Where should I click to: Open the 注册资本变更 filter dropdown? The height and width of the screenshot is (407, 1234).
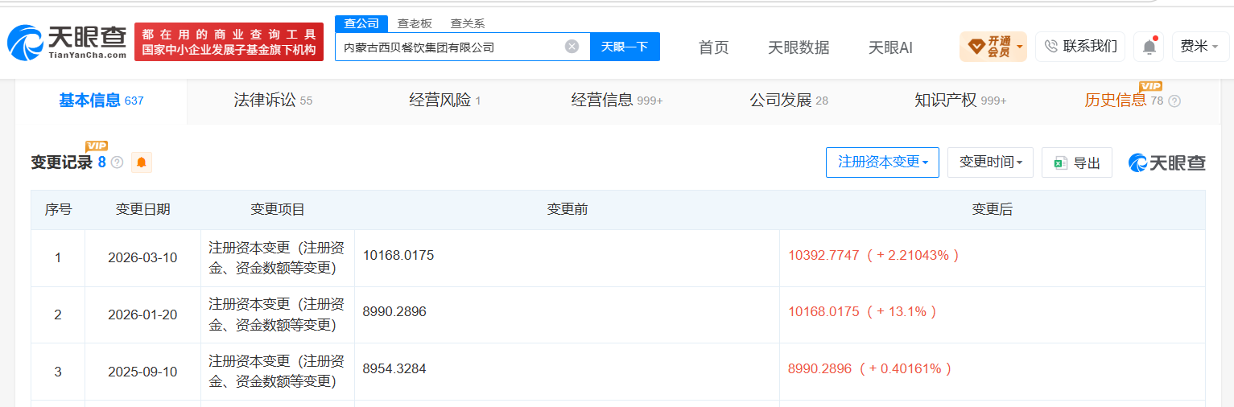882,162
